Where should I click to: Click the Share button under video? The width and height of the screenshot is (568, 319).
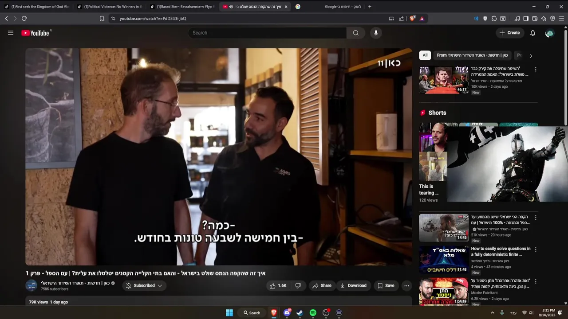(x=322, y=286)
